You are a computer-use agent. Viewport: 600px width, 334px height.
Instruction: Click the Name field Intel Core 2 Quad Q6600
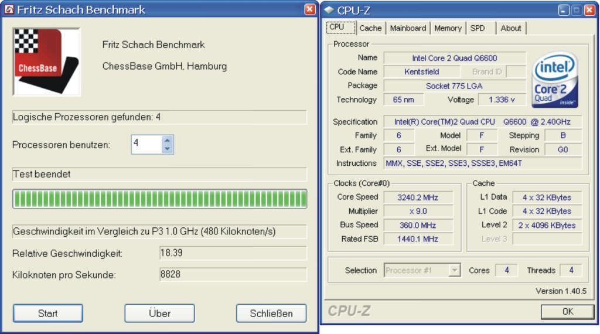(455, 58)
